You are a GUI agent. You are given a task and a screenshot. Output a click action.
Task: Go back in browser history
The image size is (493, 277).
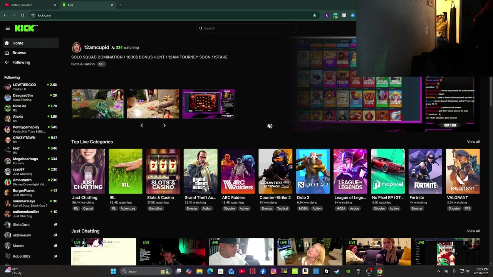(x=5, y=15)
